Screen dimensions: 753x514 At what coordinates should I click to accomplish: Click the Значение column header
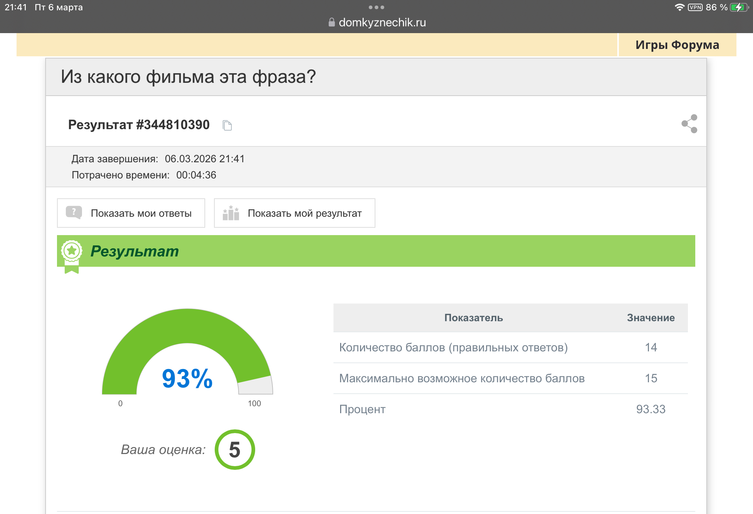pyautogui.click(x=650, y=318)
